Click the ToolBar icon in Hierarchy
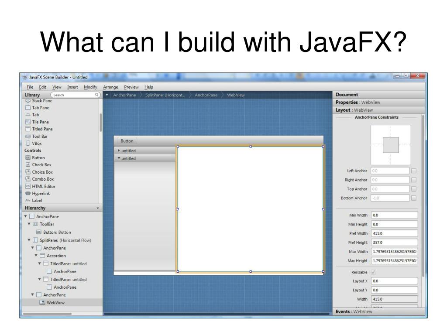Screen dimensions: 447x335 point(35,224)
